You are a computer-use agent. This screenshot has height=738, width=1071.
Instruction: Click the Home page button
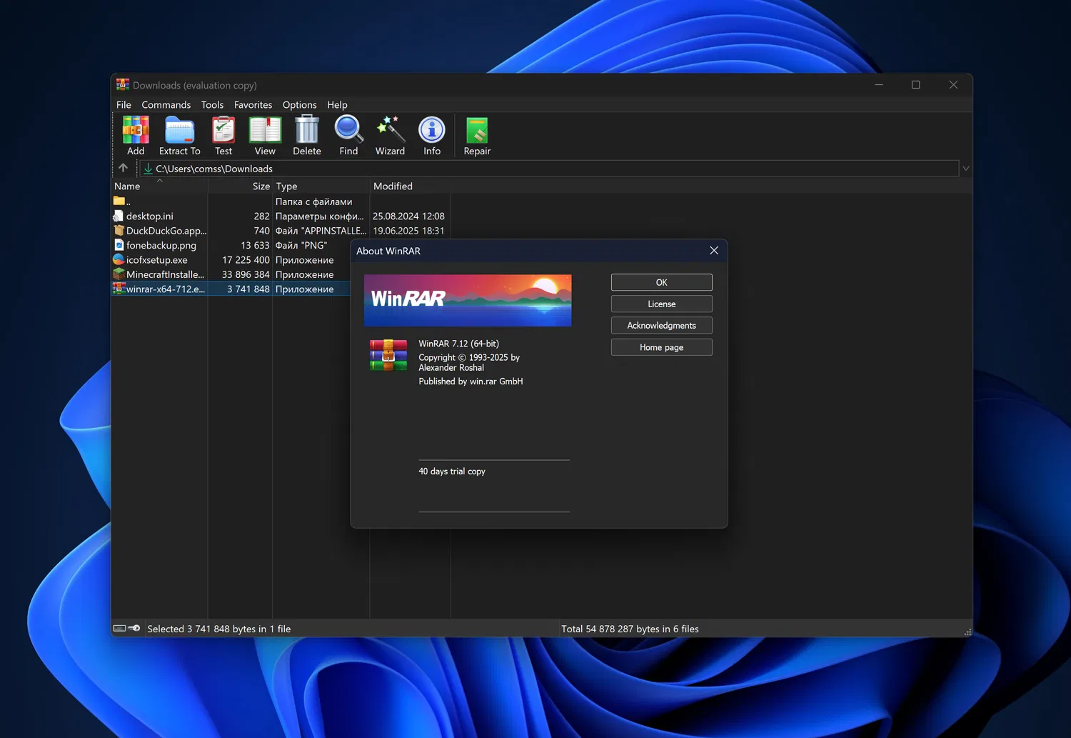pos(661,347)
